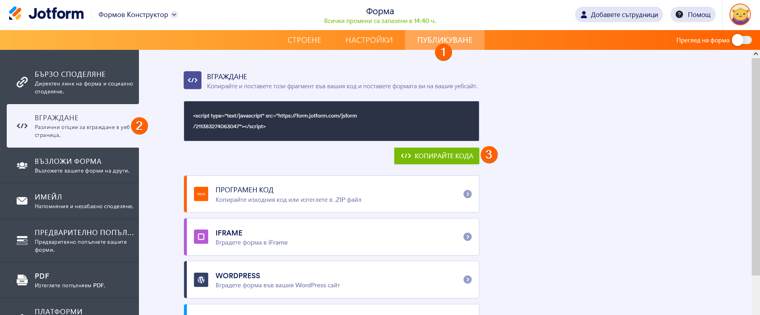Select ВГРАЖДАНЕ in the sidebar
Viewport: 760px width, 315px height.
[x=73, y=126]
